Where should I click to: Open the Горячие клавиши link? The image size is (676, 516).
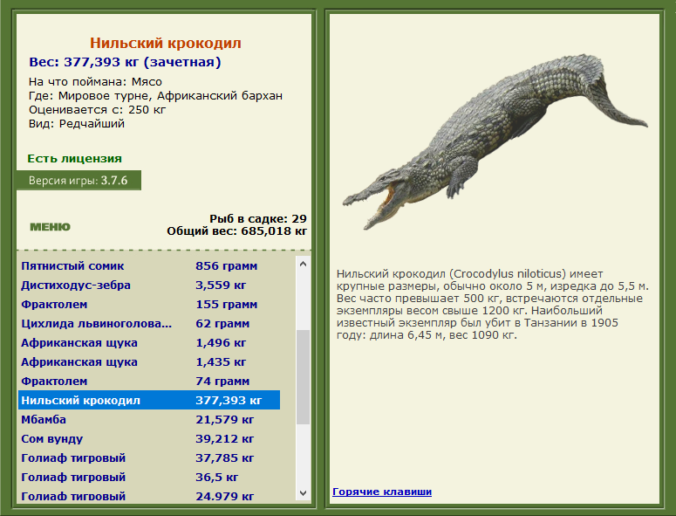click(x=382, y=492)
